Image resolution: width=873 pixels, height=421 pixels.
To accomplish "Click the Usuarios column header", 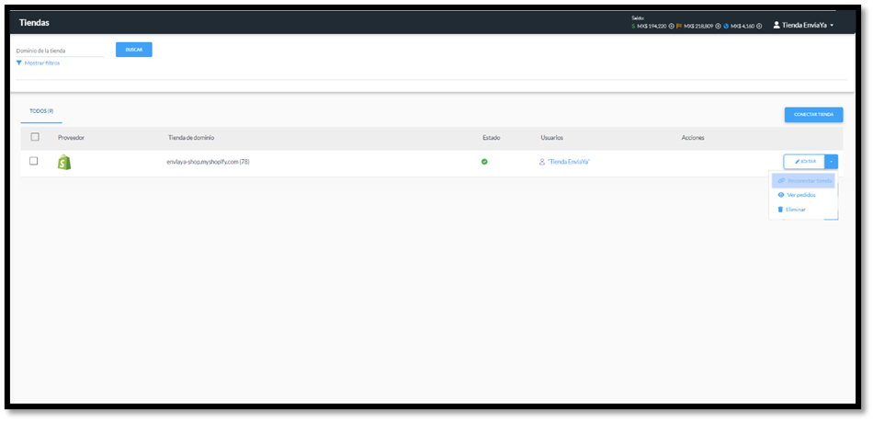I will [551, 138].
